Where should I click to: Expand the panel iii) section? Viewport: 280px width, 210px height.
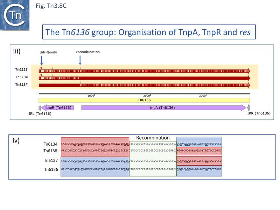(x=16, y=51)
